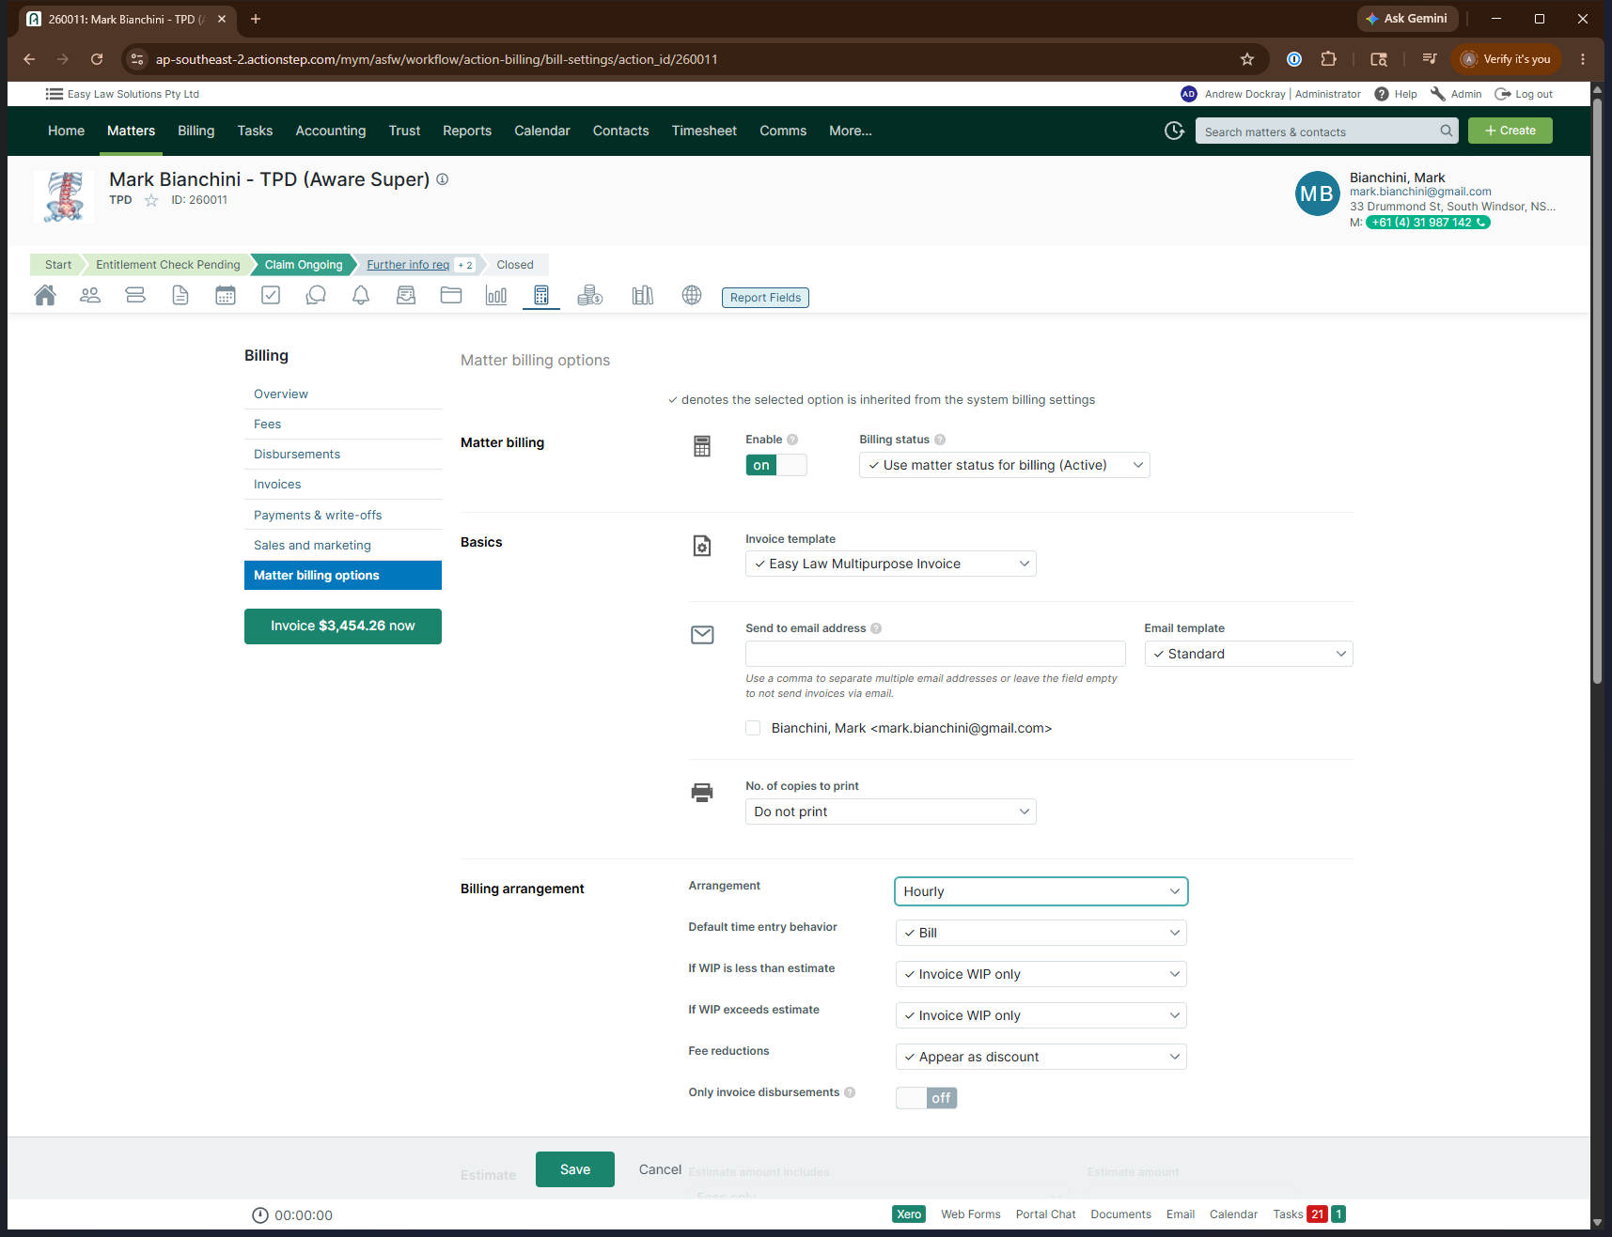Open the Xero integration badge

click(x=909, y=1214)
